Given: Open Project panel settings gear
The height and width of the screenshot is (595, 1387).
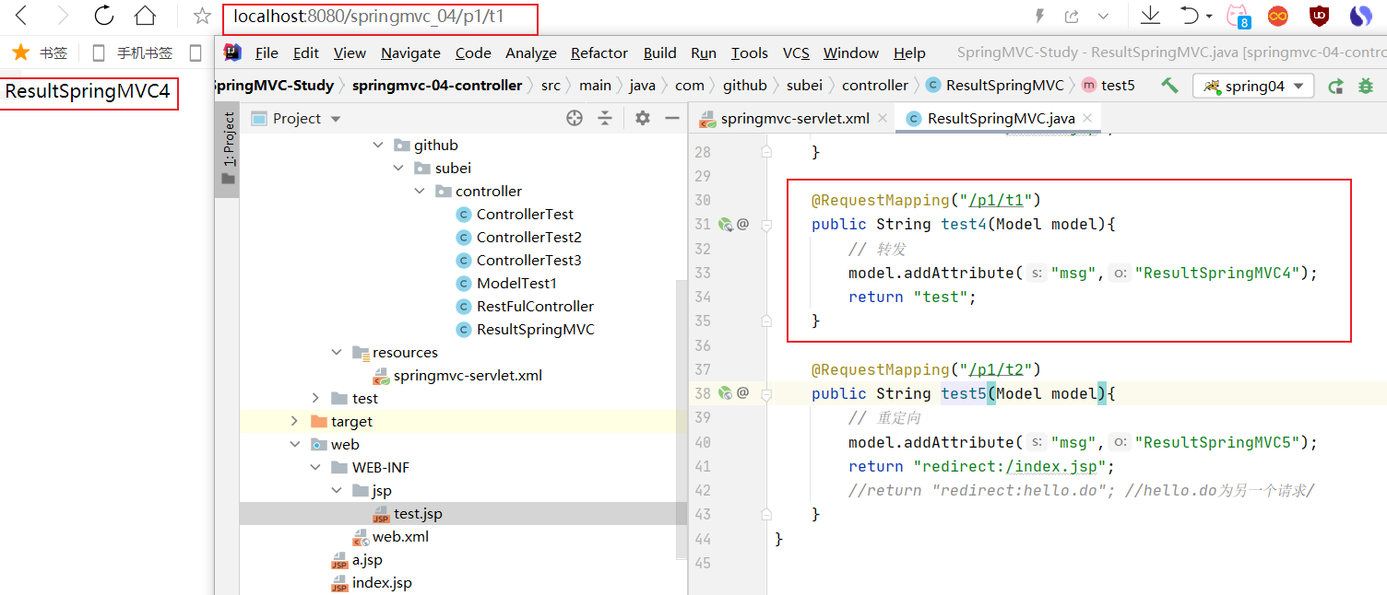Looking at the screenshot, I should coord(643,118).
